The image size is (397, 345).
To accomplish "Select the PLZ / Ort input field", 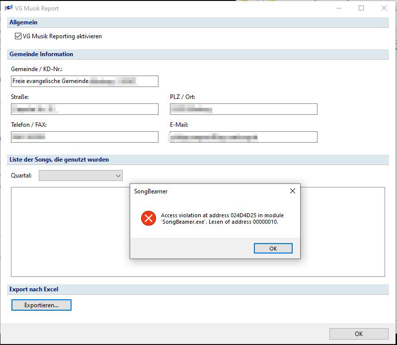I will tap(243, 109).
